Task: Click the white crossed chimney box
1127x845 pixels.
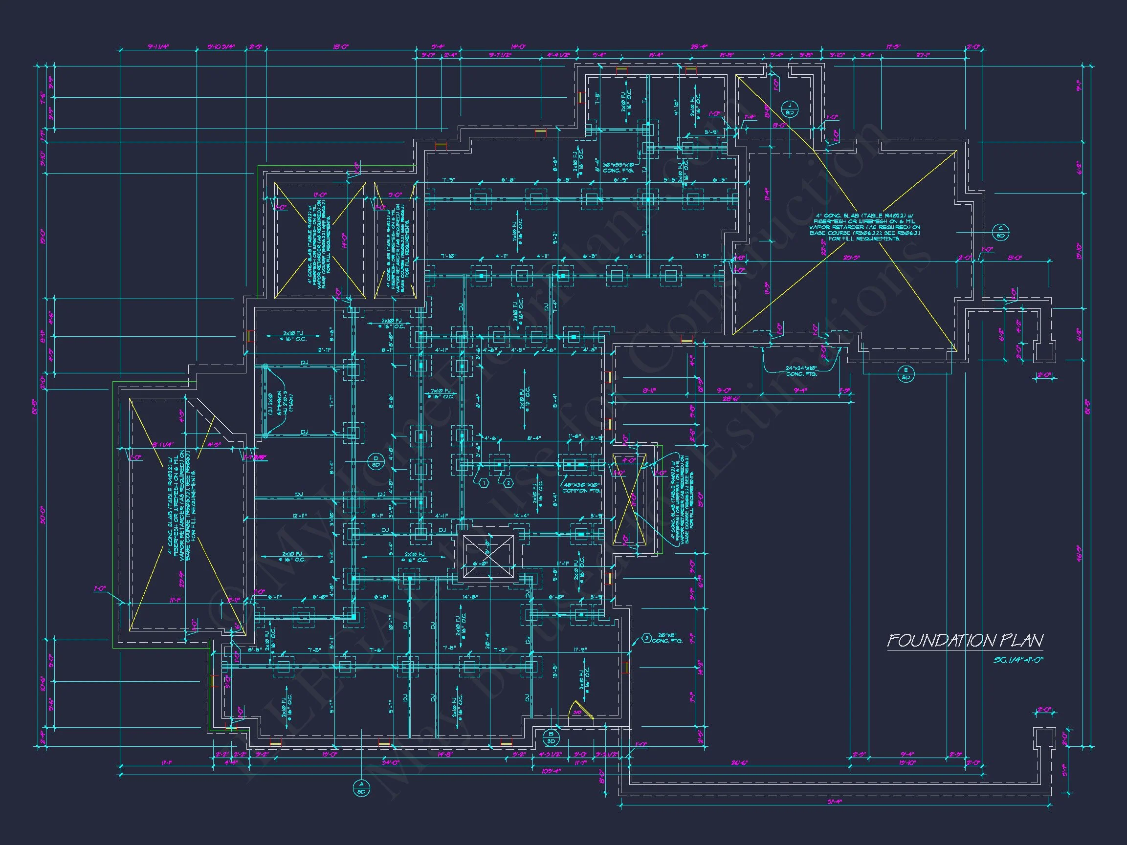Action: pyautogui.click(x=488, y=556)
